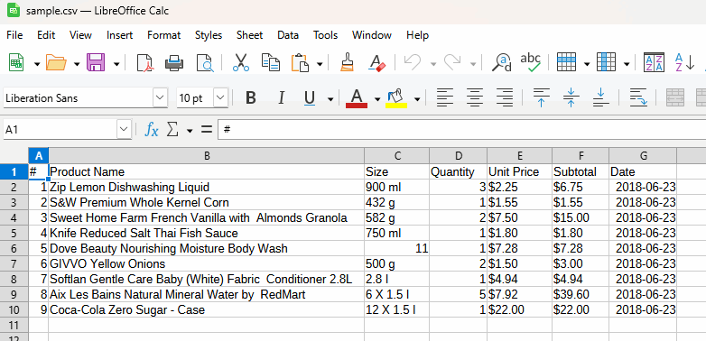Open the font name dropdown
The width and height of the screenshot is (706, 341).
pos(161,97)
